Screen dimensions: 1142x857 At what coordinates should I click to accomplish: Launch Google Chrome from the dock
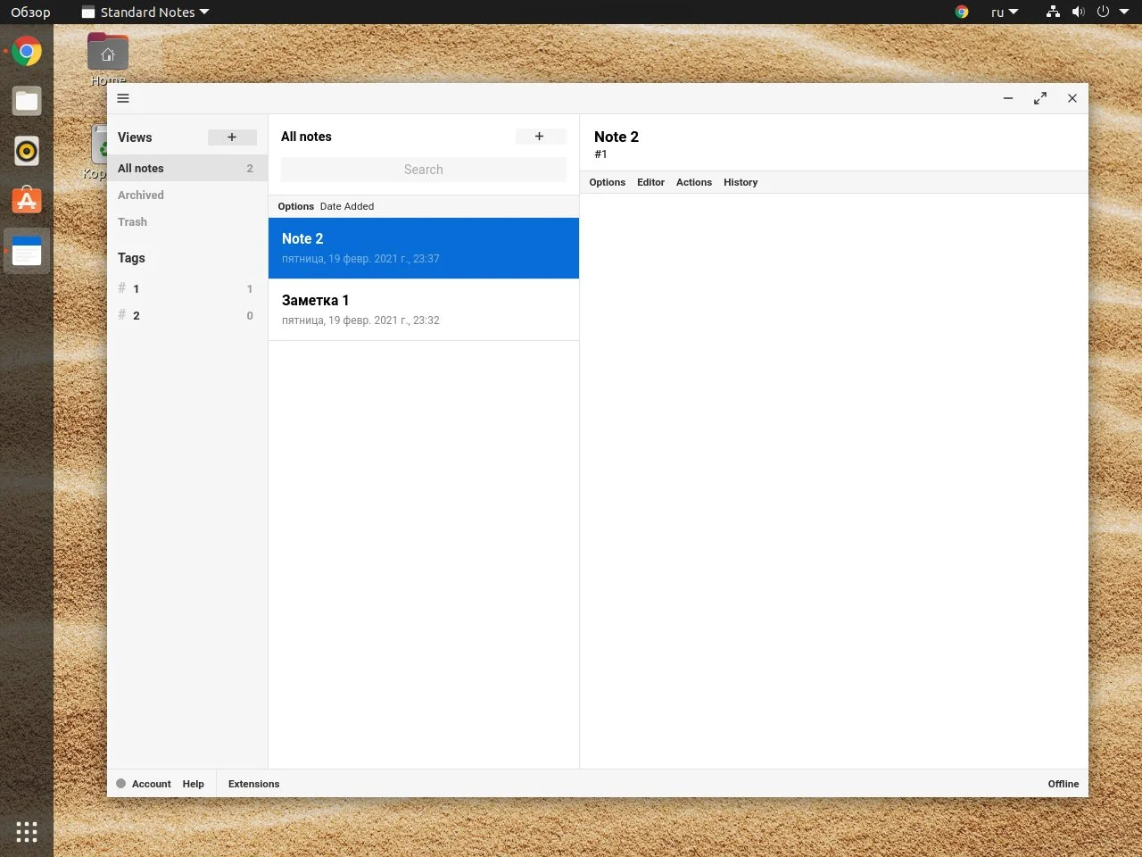point(27,52)
